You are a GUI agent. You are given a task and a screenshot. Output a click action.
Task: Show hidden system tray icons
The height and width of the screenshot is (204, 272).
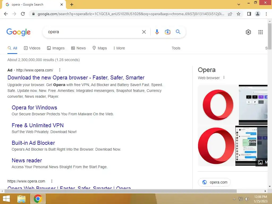pyautogui.click(x=234, y=199)
